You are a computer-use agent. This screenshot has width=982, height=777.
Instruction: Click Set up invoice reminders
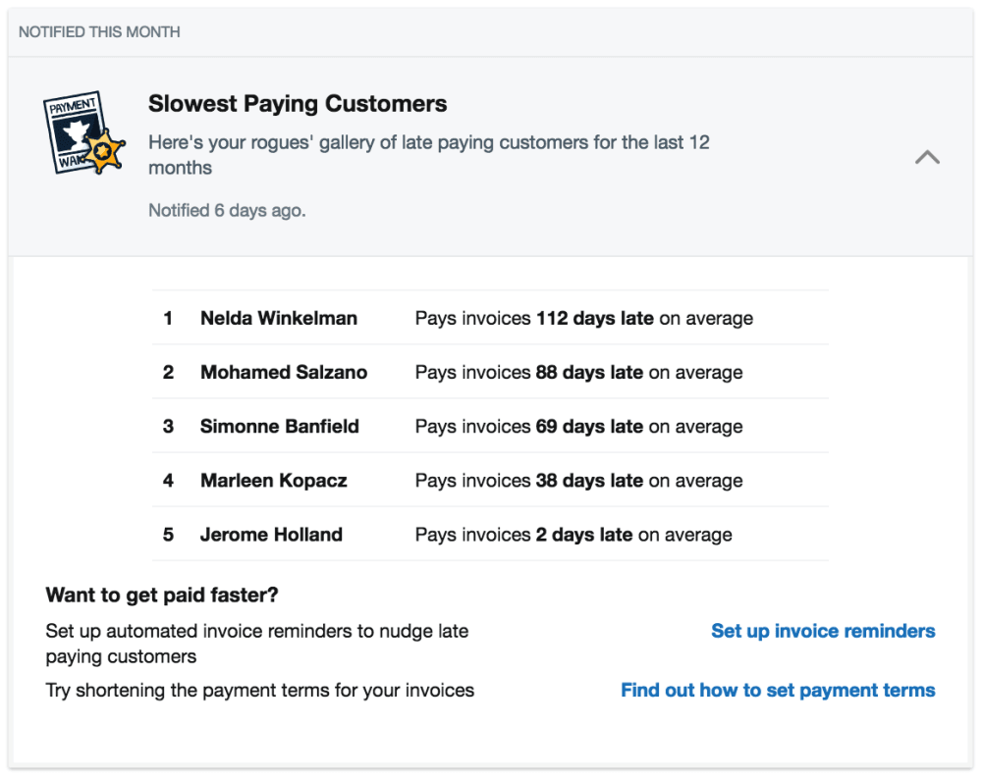click(823, 631)
